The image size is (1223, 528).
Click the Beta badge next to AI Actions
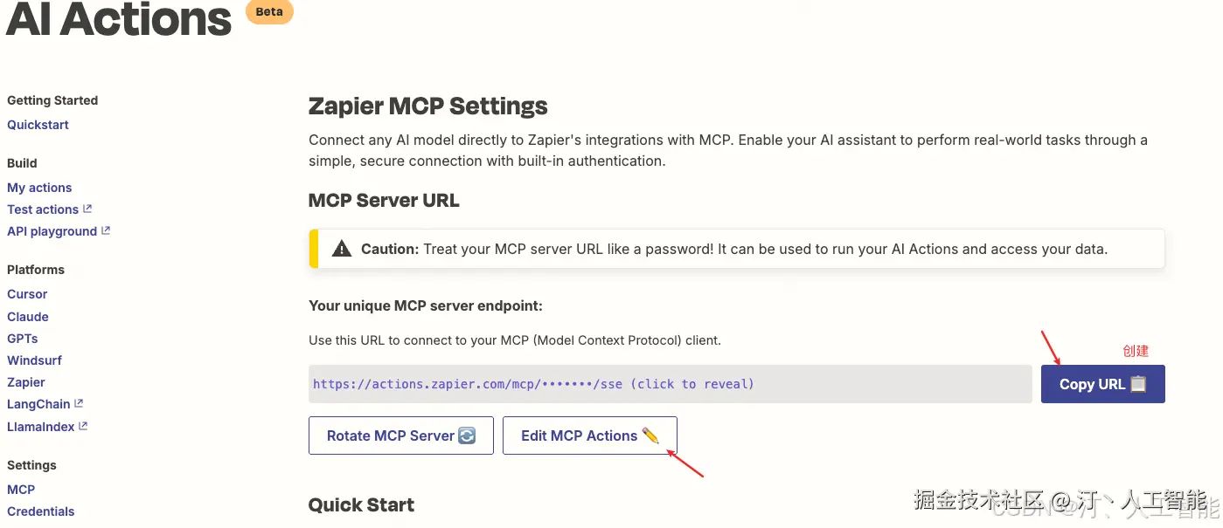tap(269, 12)
